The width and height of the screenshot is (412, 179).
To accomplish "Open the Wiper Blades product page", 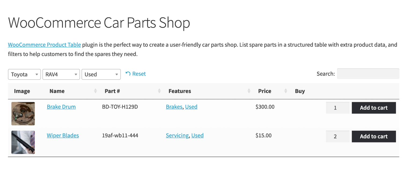I will tap(63, 135).
